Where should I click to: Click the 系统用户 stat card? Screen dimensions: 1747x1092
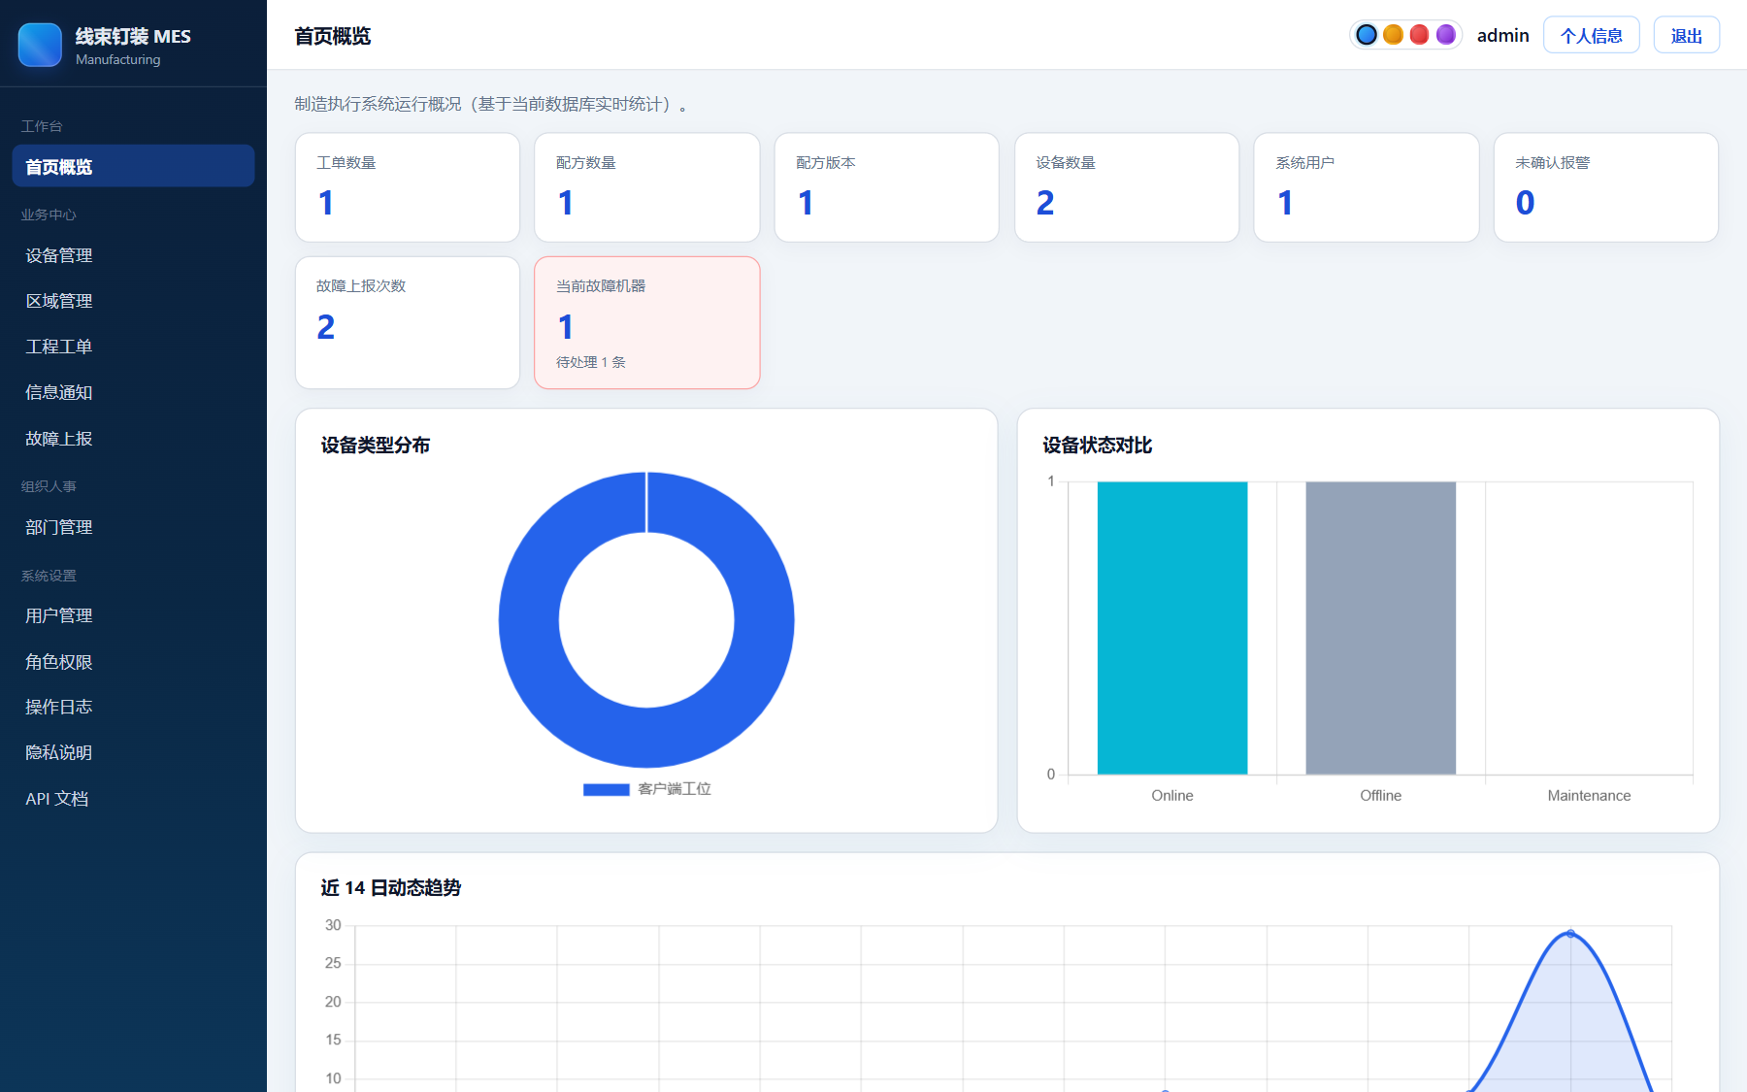tap(1367, 187)
